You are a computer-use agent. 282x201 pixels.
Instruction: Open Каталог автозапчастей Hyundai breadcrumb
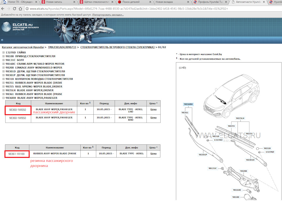tap(23, 47)
